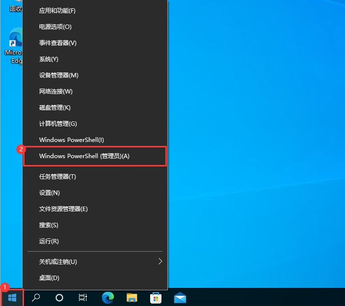Screen dimensions: 345x306
Task: Open 计算机管理(G) menu item
Action: (95, 124)
